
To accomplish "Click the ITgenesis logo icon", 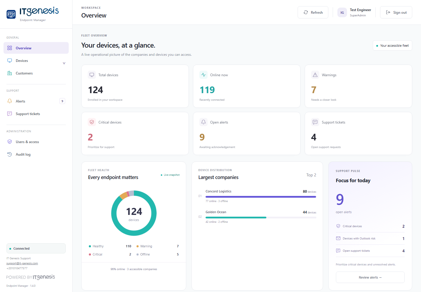I will (x=11, y=14).
